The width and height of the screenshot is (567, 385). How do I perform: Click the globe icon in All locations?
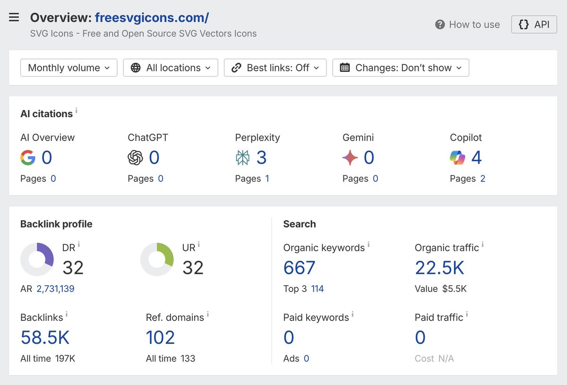click(136, 68)
